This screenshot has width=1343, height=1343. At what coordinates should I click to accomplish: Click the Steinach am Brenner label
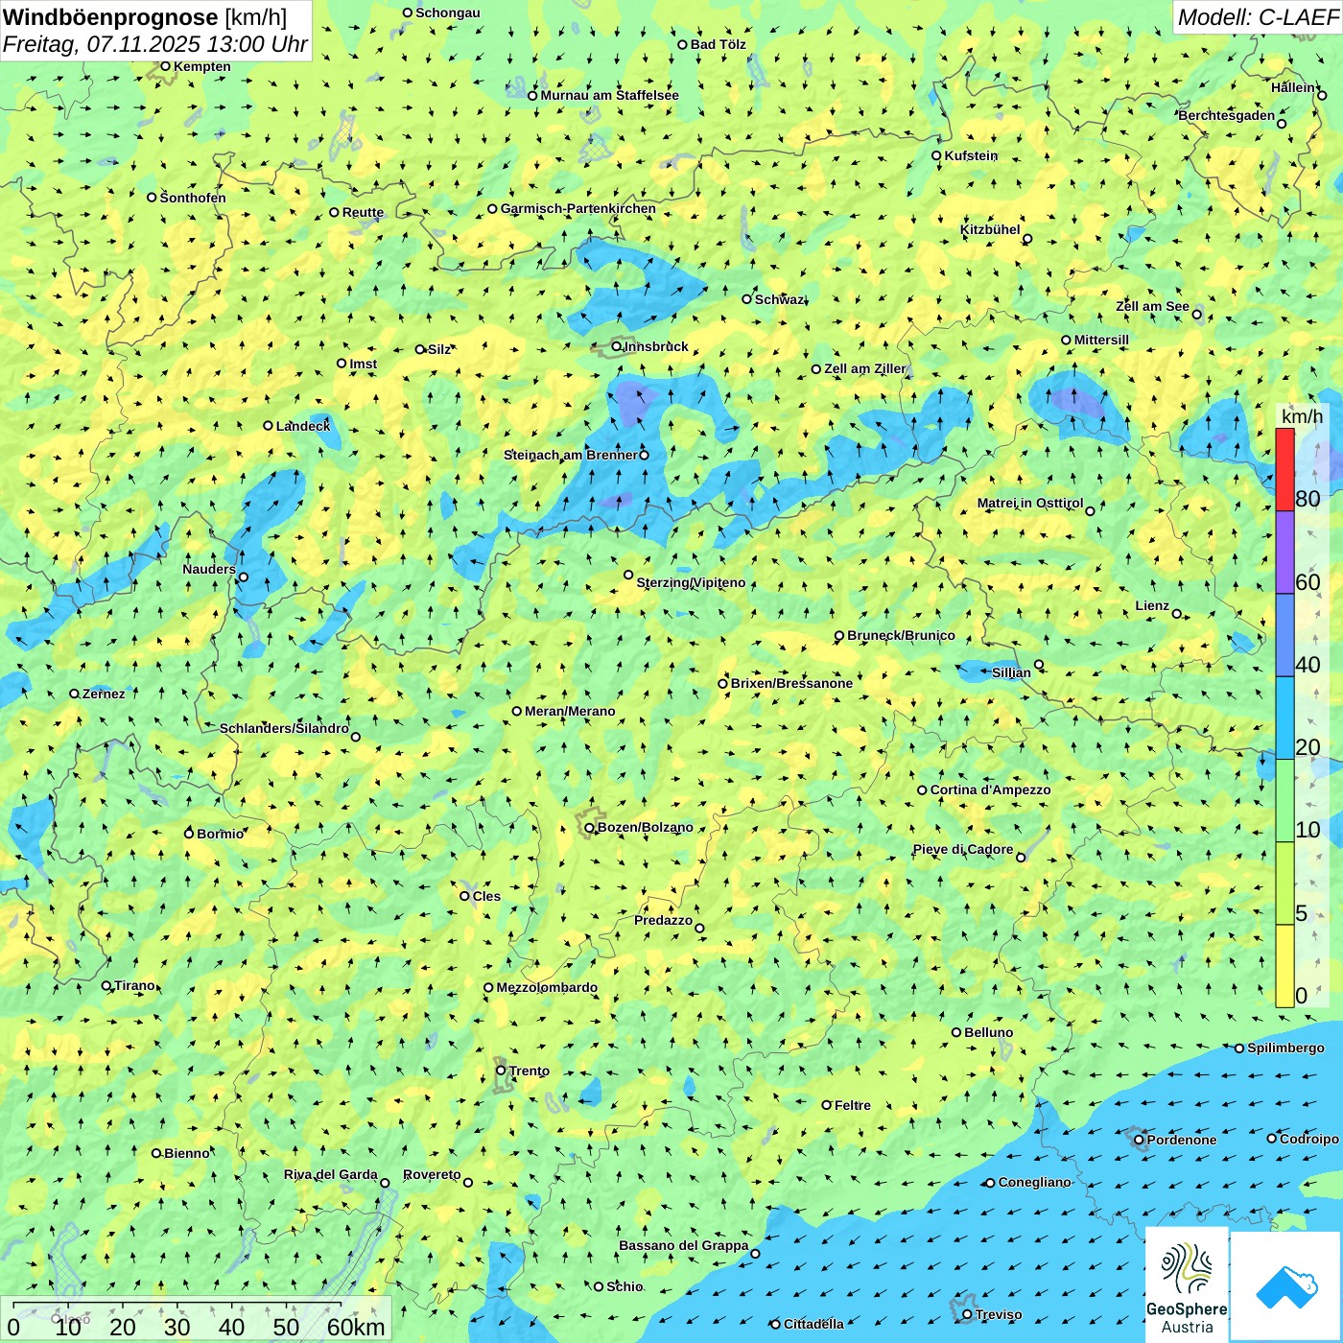(x=570, y=455)
